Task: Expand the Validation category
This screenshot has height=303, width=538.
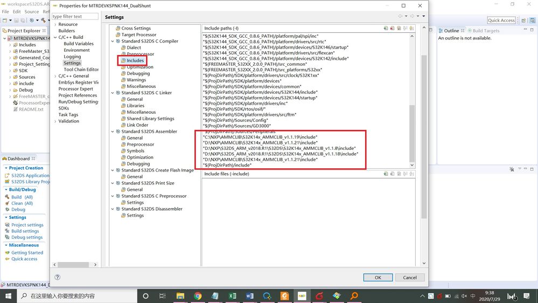Action: pyautogui.click(x=55, y=121)
